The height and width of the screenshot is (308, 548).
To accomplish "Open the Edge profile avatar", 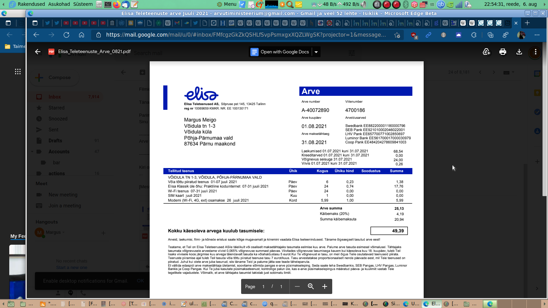I will pos(521,35).
